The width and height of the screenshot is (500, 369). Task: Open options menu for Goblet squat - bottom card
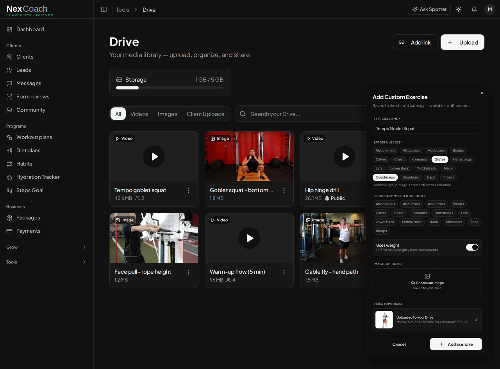pos(284,191)
